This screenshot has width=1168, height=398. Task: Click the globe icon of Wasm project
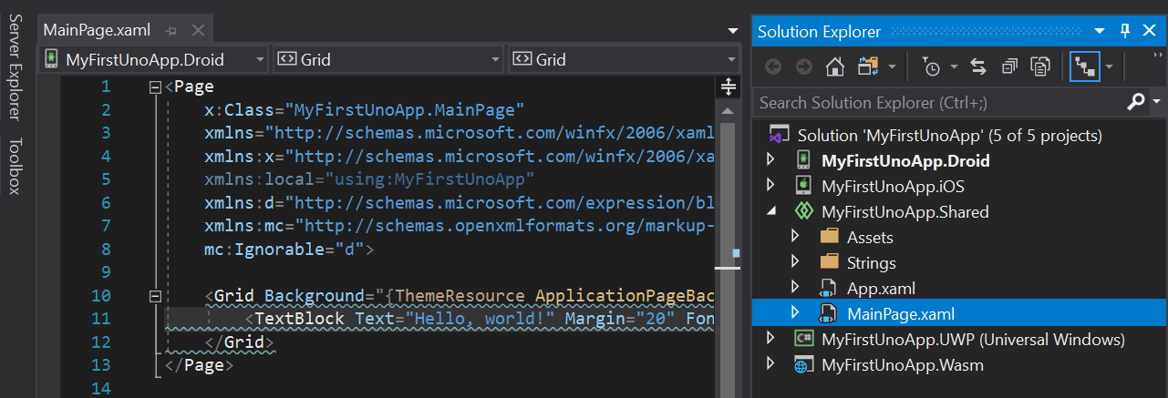click(803, 364)
